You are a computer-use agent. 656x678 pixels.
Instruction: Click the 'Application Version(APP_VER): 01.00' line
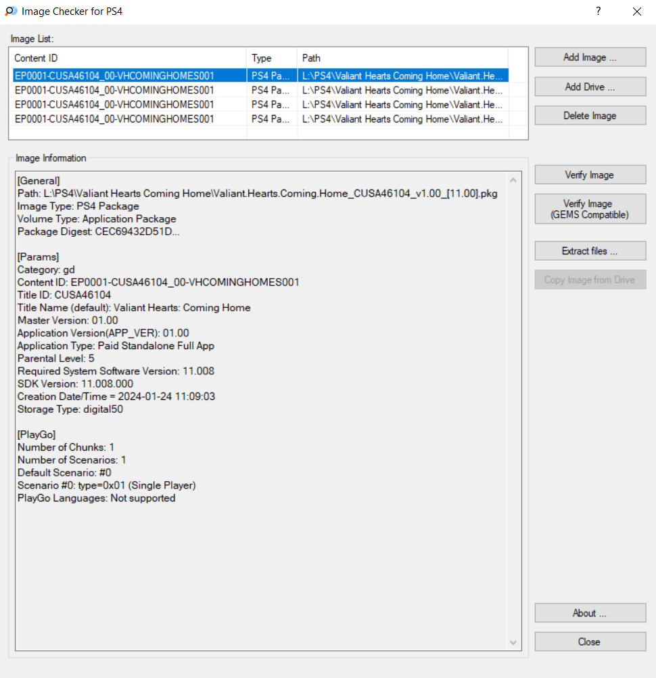click(x=103, y=333)
